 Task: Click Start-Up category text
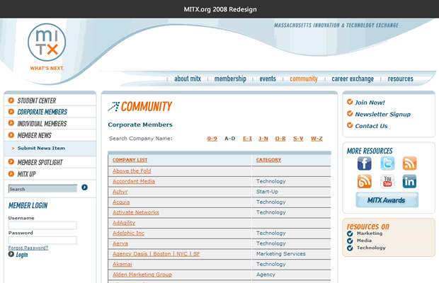pyautogui.click(x=267, y=192)
